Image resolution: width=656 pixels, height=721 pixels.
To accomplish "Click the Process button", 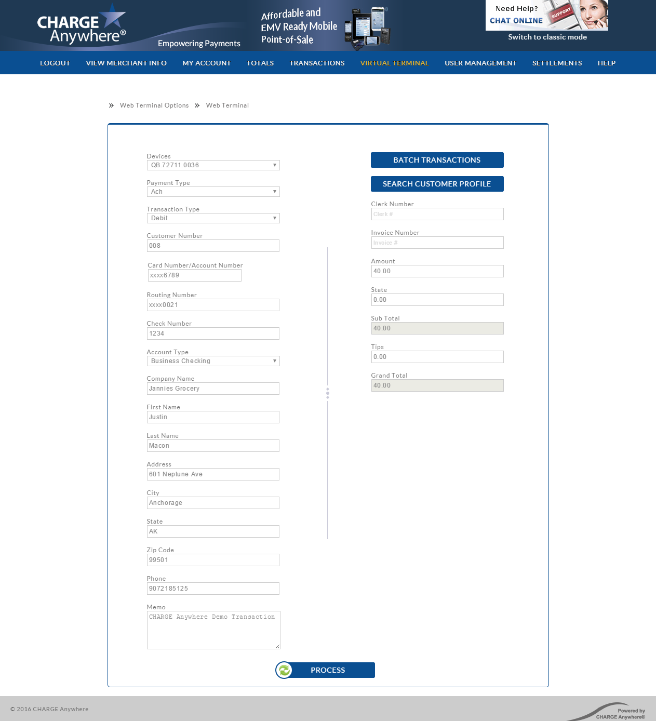I will coord(328,670).
